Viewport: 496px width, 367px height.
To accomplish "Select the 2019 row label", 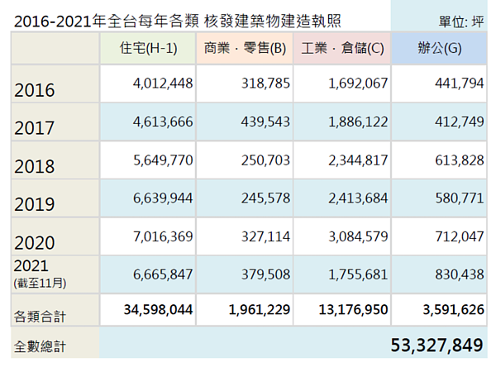I will [x=35, y=204].
